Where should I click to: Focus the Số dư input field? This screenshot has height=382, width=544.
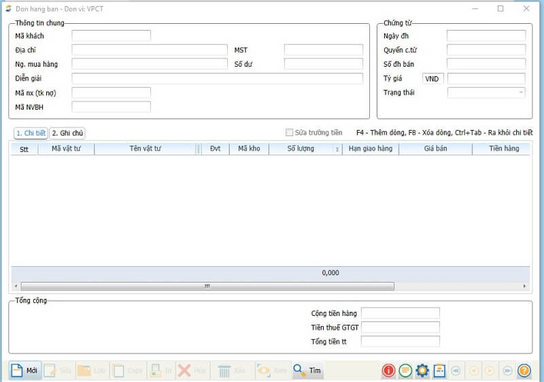tap(324, 64)
